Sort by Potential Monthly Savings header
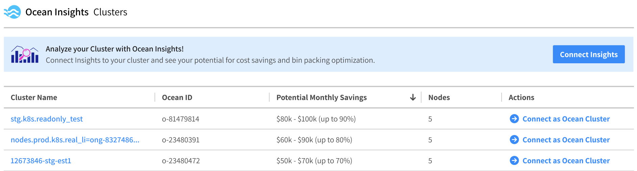 coord(321,98)
